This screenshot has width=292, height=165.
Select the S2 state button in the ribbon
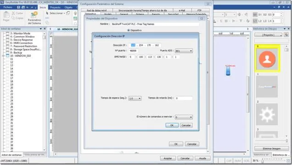pyautogui.click(x=265, y=15)
